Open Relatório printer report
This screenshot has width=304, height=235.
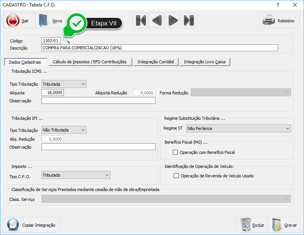click(x=280, y=20)
